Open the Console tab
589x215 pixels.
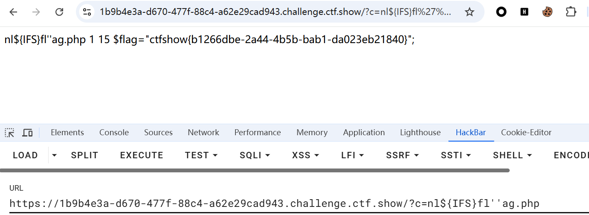tap(114, 133)
